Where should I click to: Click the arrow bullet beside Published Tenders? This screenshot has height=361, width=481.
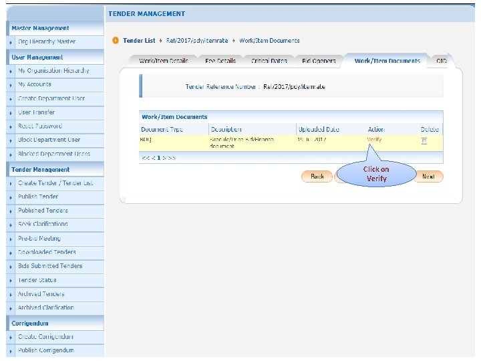coord(11,211)
